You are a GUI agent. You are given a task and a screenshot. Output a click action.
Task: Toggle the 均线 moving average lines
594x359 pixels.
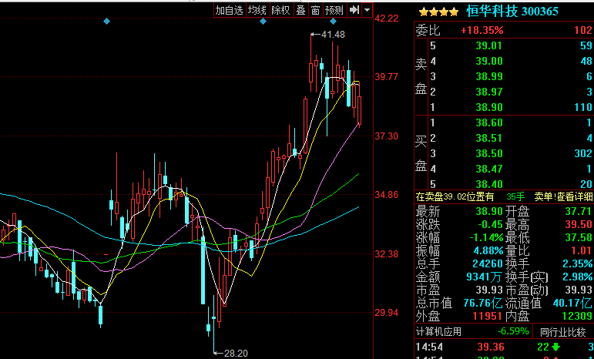pos(257,10)
